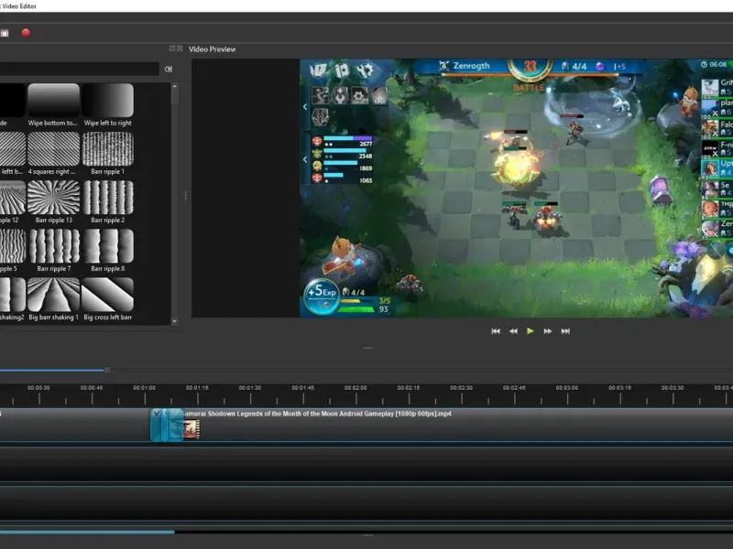Choose the Barr ripple 1 transition
Screen dimensions: 733x549
108,154
